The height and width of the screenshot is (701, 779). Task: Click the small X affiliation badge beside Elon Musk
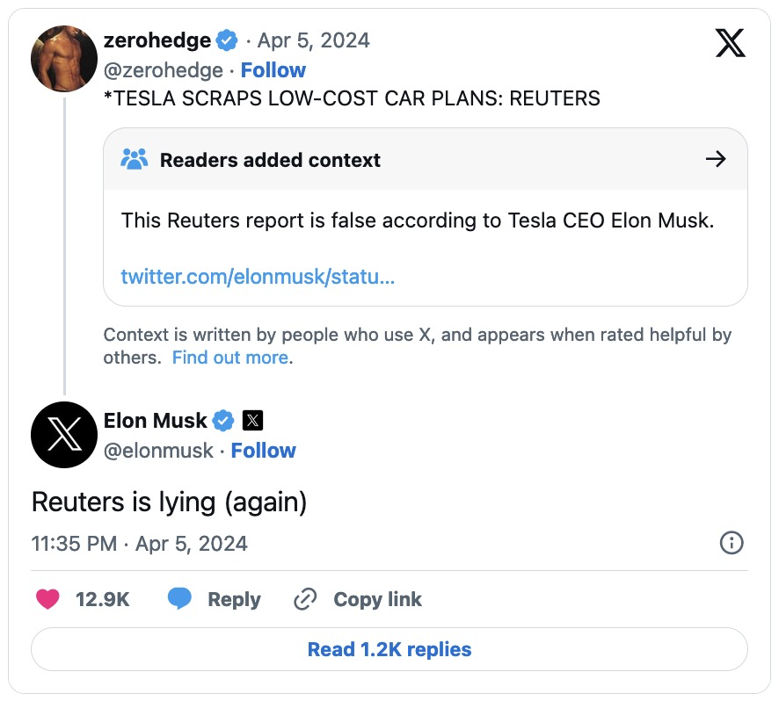[252, 421]
